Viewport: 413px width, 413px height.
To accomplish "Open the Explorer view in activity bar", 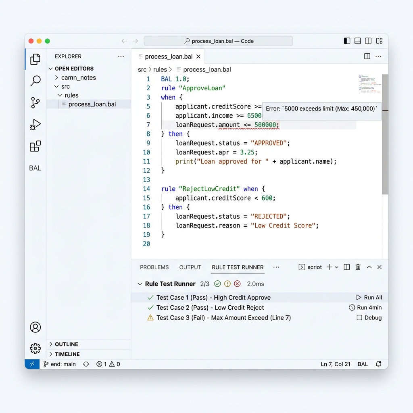I will point(35,59).
